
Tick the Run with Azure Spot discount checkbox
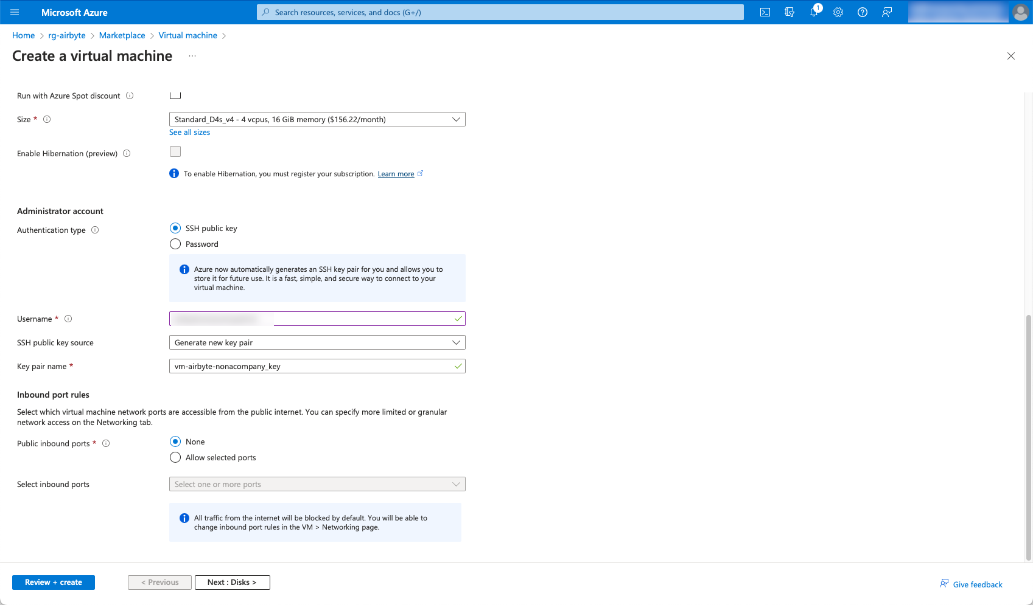[175, 95]
